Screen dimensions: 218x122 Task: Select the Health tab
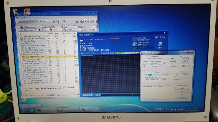54,30
